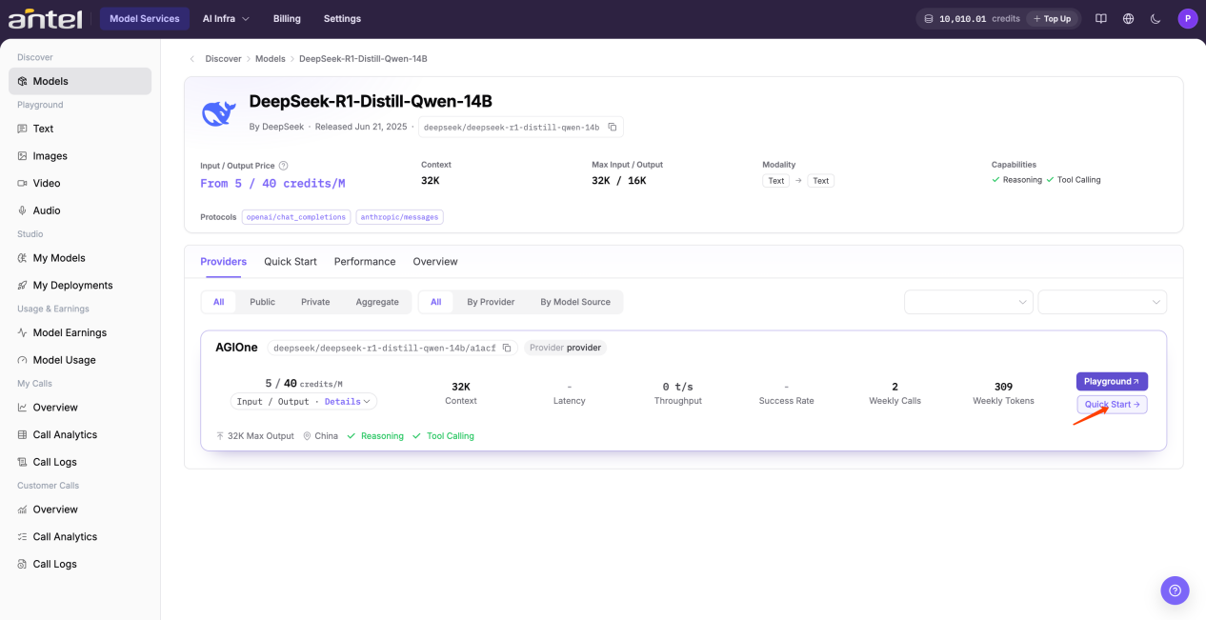1206x620 pixels.
Task: Select the second All grouping option
Action: click(x=435, y=302)
